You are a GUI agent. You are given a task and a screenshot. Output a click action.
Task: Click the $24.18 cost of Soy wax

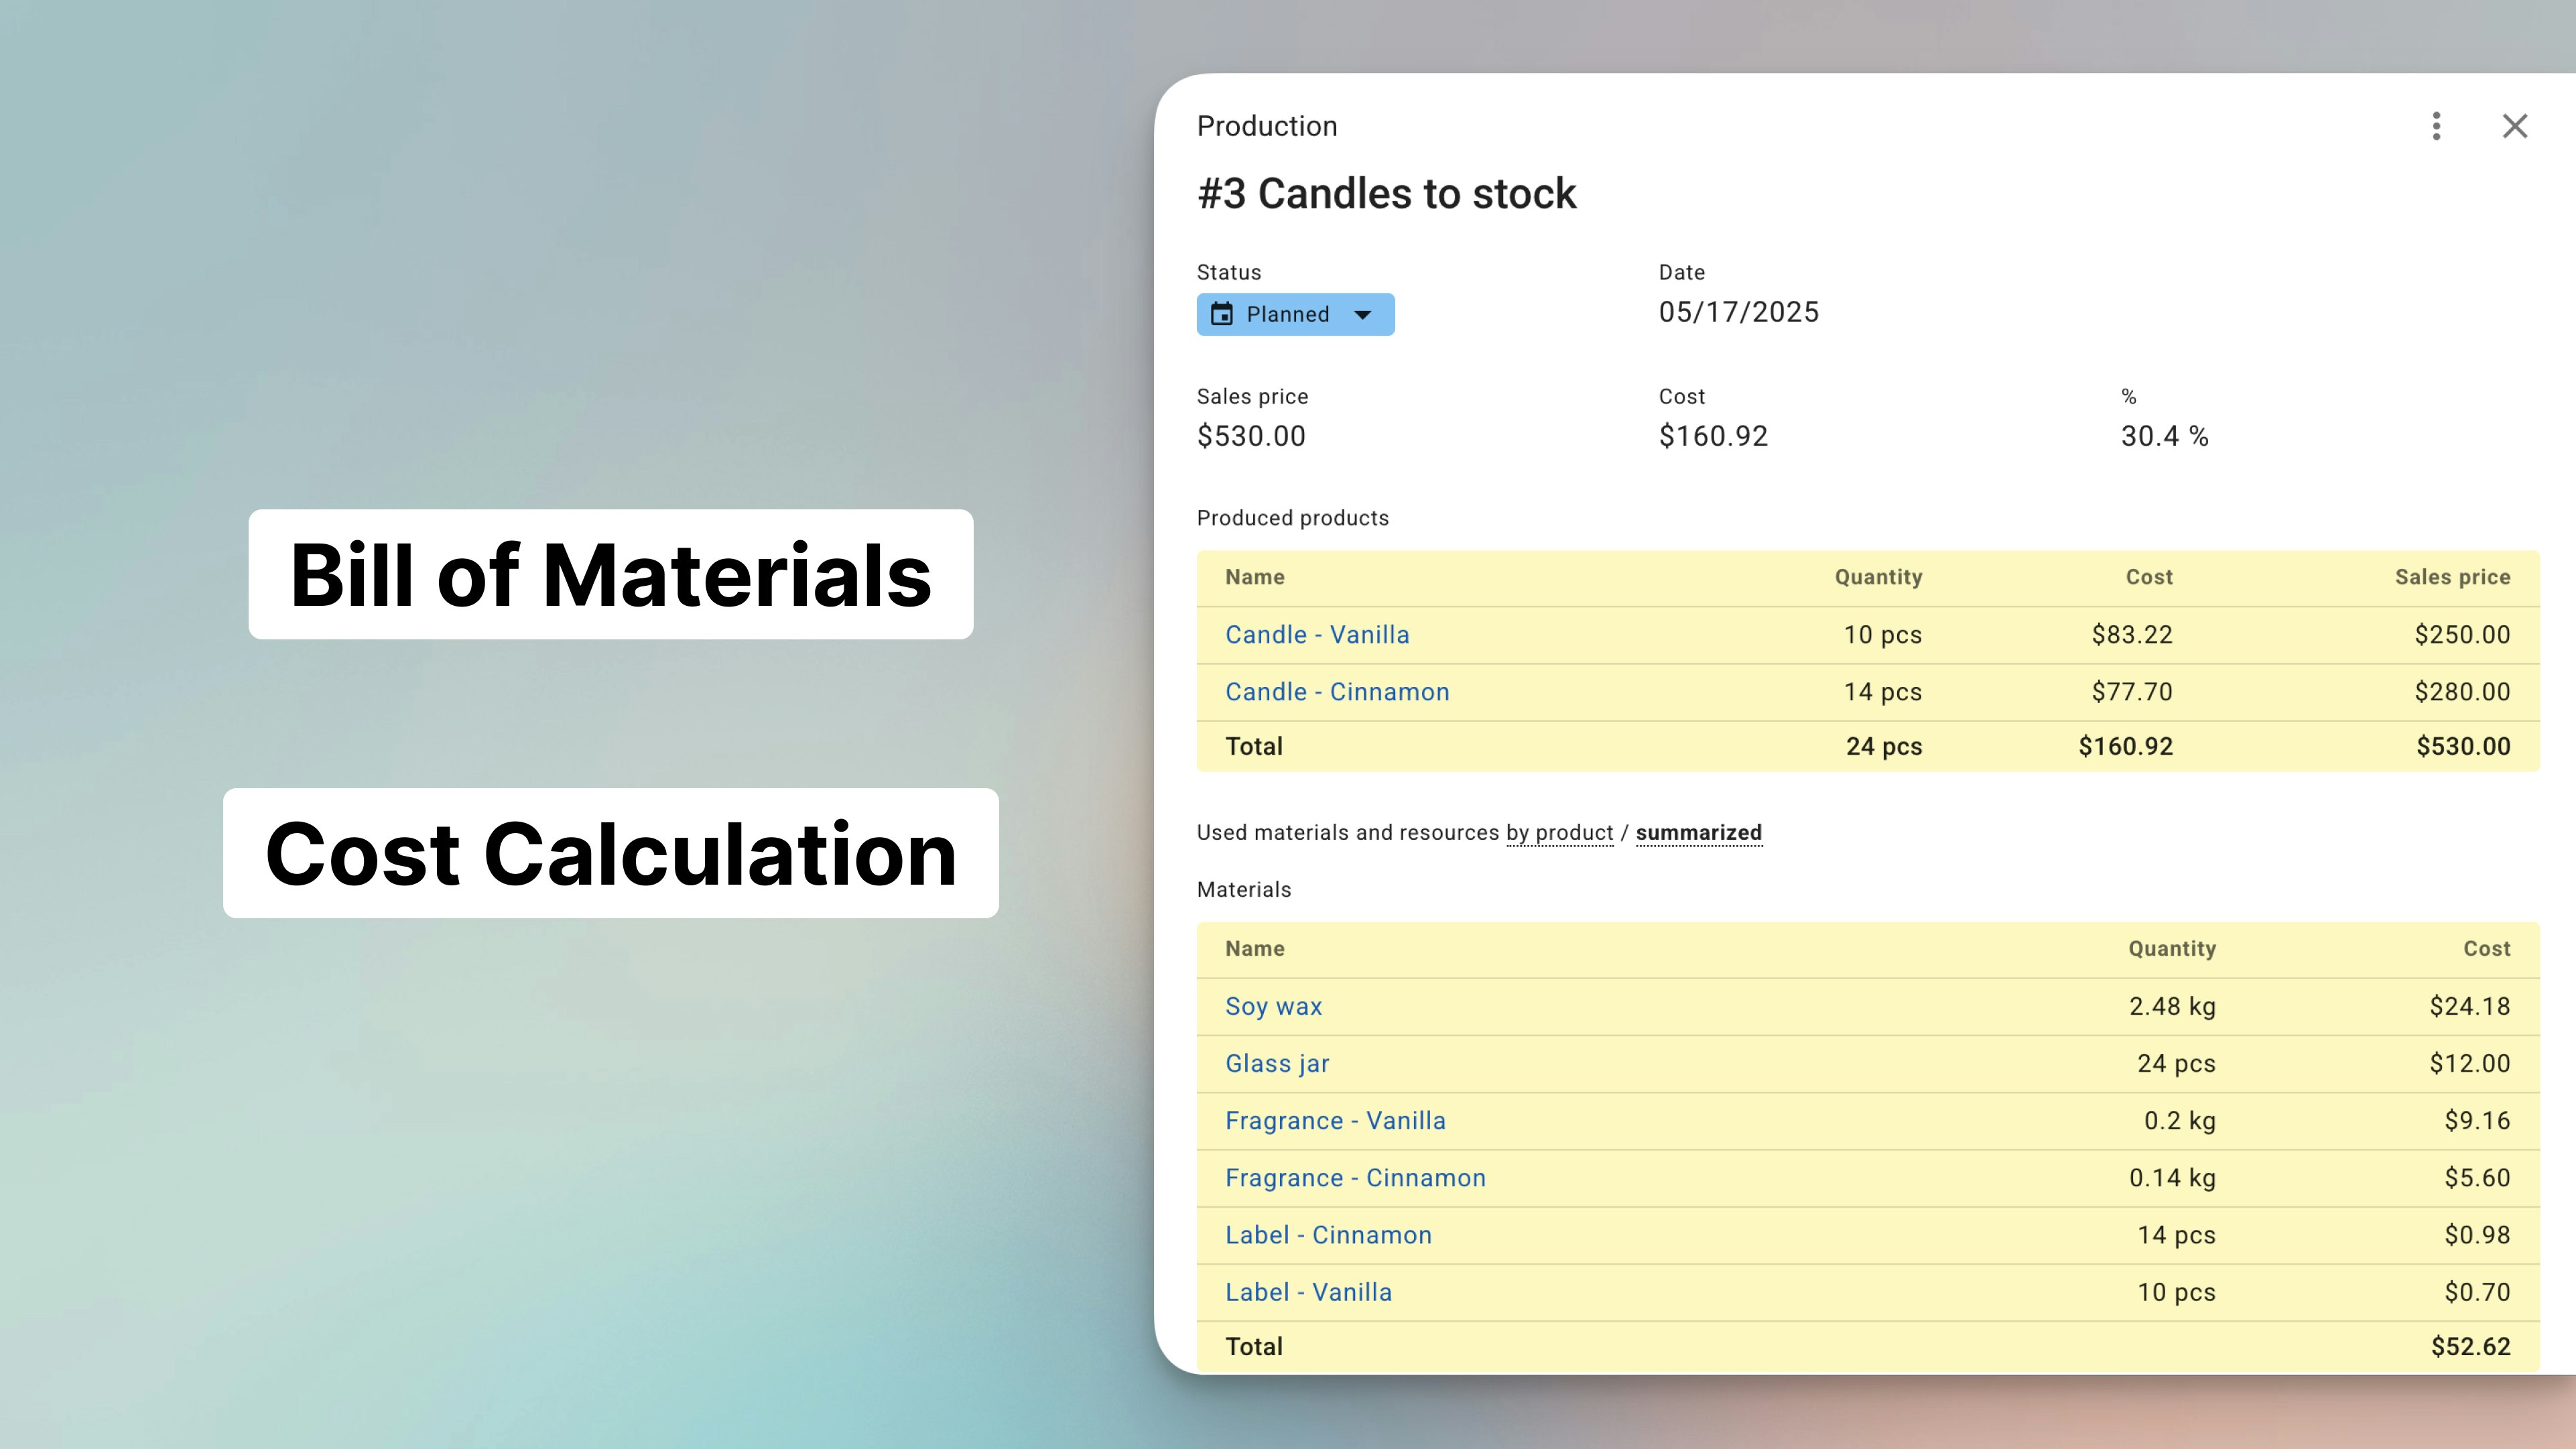(x=2470, y=1007)
